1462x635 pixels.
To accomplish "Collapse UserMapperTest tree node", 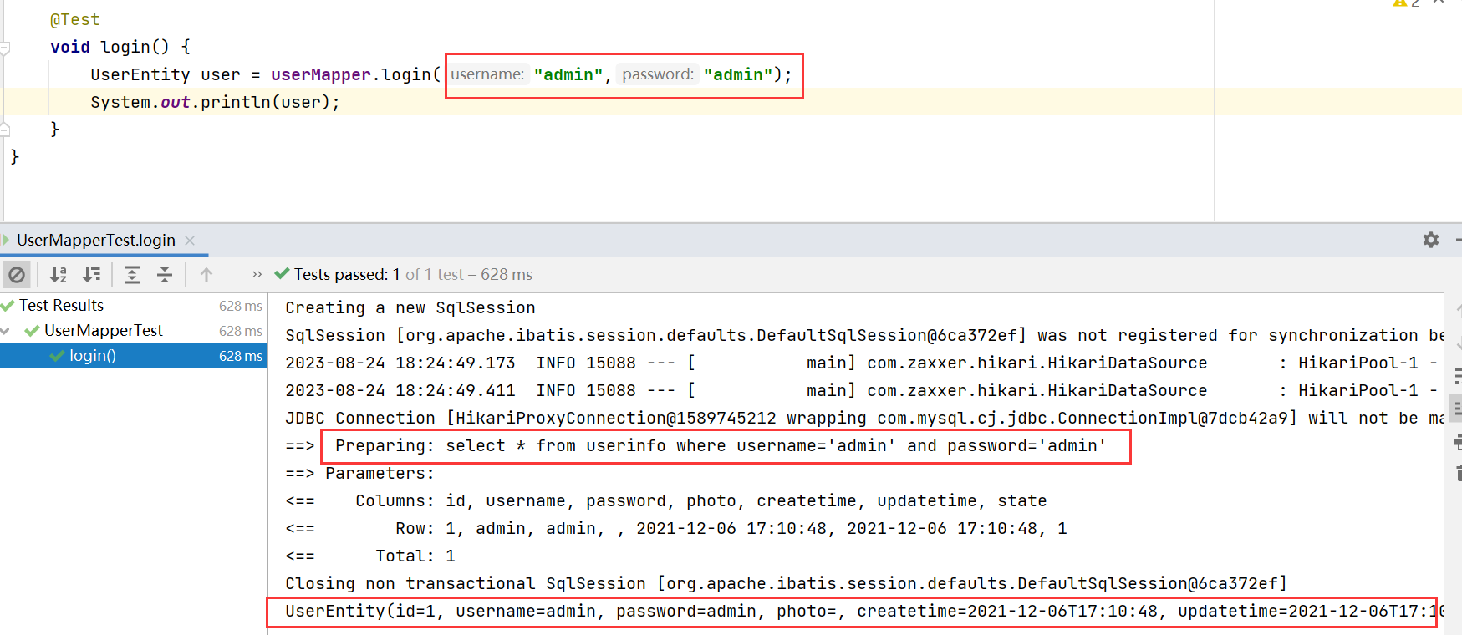I will pyautogui.click(x=6, y=331).
